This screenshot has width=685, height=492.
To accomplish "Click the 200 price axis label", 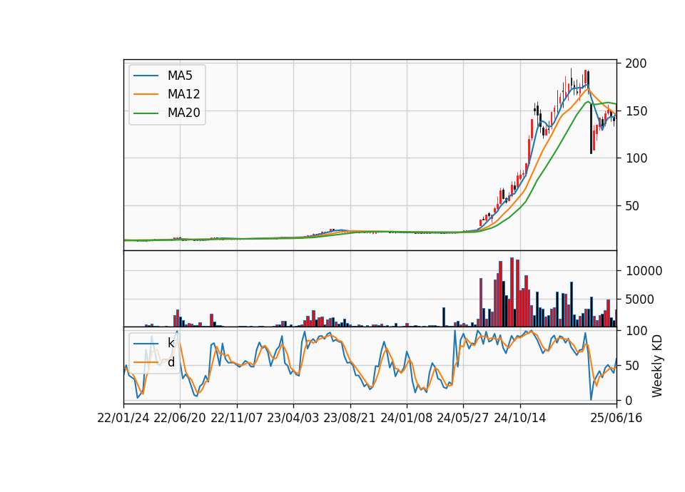I will pyautogui.click(x=636, y=63).
